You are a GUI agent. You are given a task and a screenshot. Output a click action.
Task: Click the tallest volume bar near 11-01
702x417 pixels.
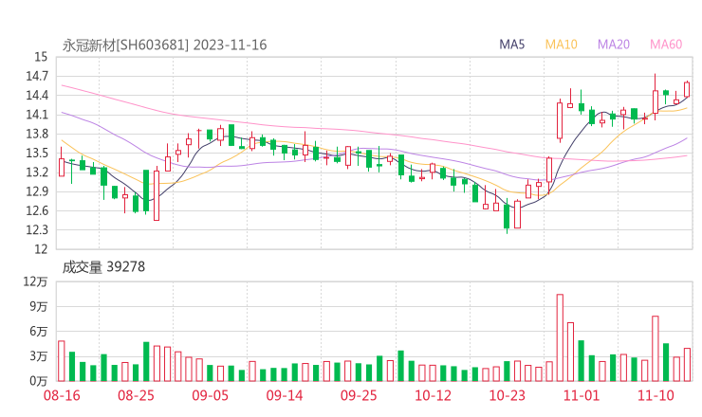point(560,337)
